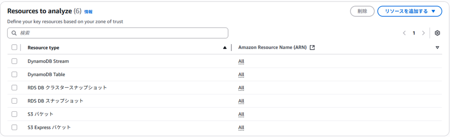Check the S3 Express バケット row
This screenshot has height=139, width=450.
click(x=14, y=127)
